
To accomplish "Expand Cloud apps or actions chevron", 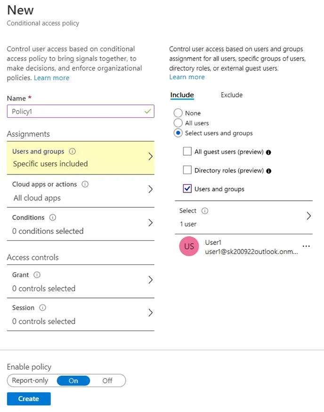I will click(150, 189).
